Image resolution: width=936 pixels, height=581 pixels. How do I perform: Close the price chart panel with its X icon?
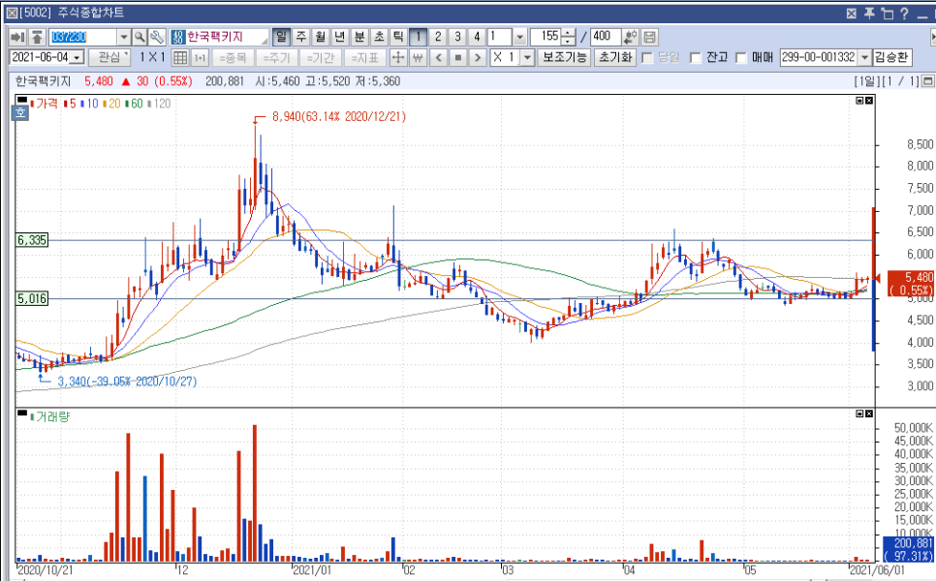point(869,101)
